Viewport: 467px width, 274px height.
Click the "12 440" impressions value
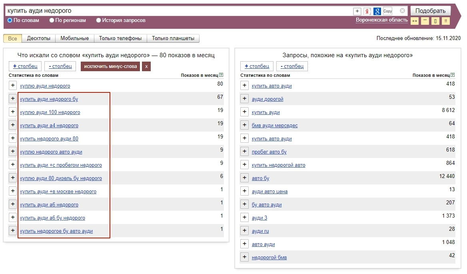(x=447, y=176)
